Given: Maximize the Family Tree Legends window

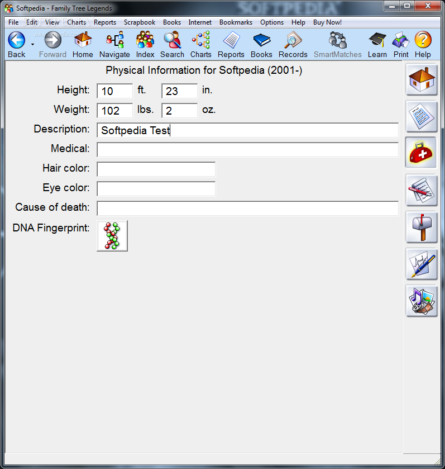Looking at the screenshot, I should [407, 6].
